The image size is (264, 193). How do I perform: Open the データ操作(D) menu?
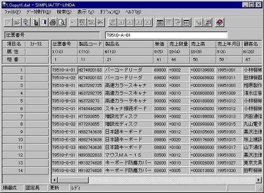[39, 12]
